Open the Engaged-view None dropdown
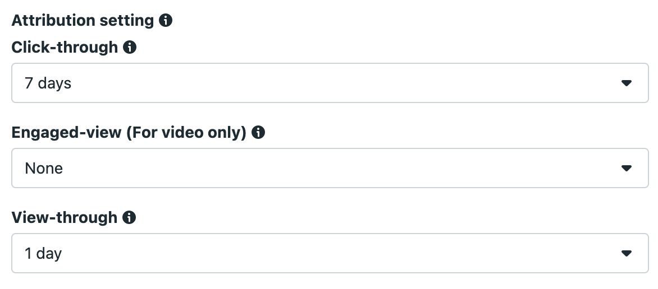 tap(330, 168)
